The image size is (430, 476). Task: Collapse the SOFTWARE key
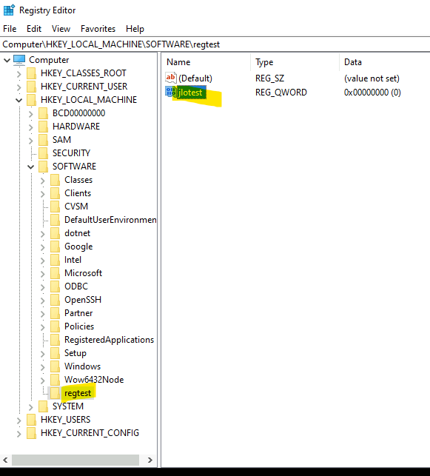click(x=30, y=167)
